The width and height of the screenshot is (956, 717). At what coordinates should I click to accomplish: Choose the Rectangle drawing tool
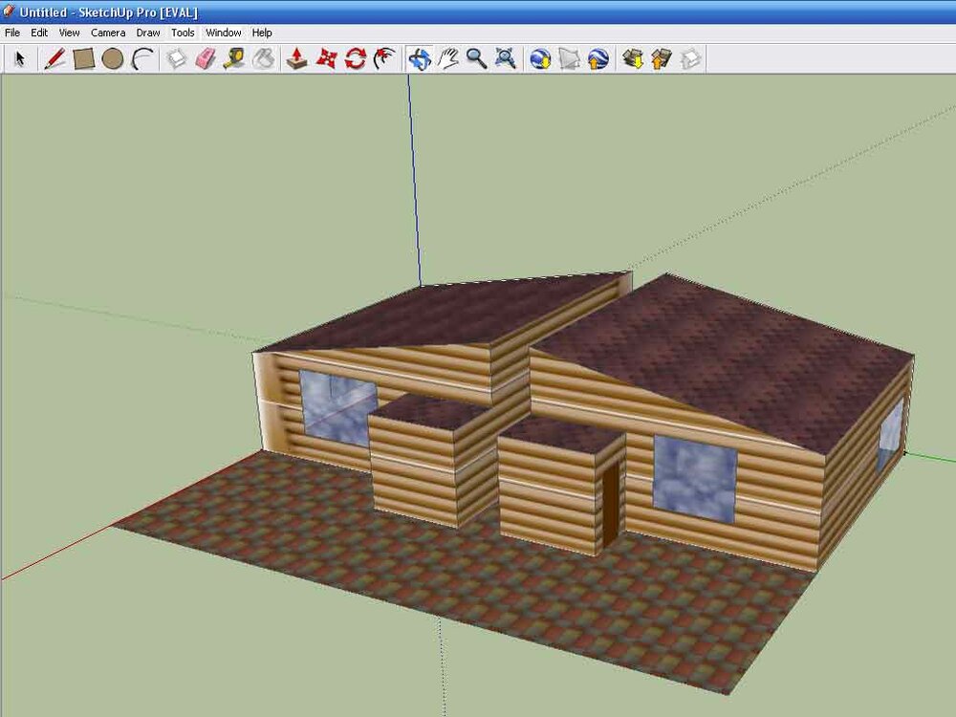click(x=84, y=59)
